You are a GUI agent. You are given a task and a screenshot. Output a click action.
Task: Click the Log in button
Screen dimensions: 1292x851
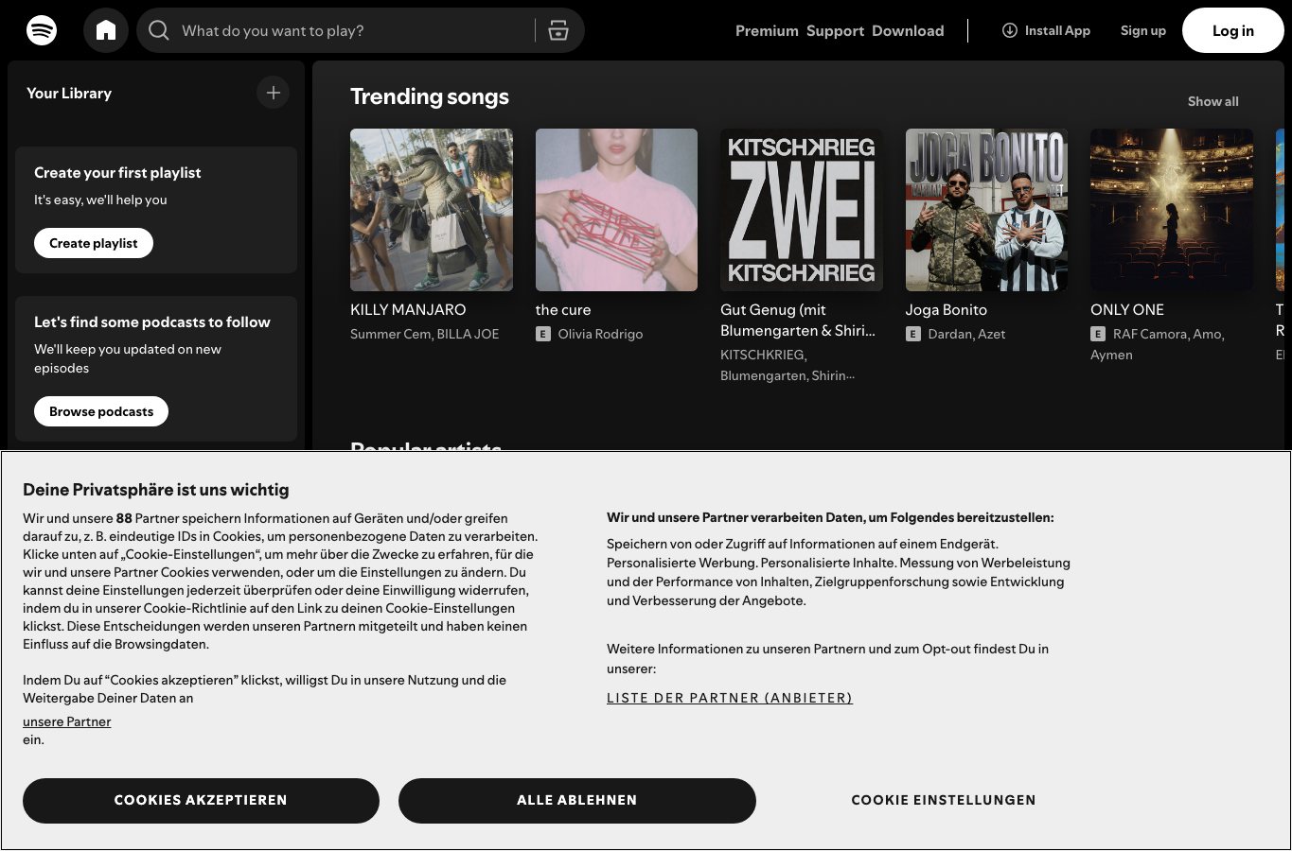coord(1233,30)
